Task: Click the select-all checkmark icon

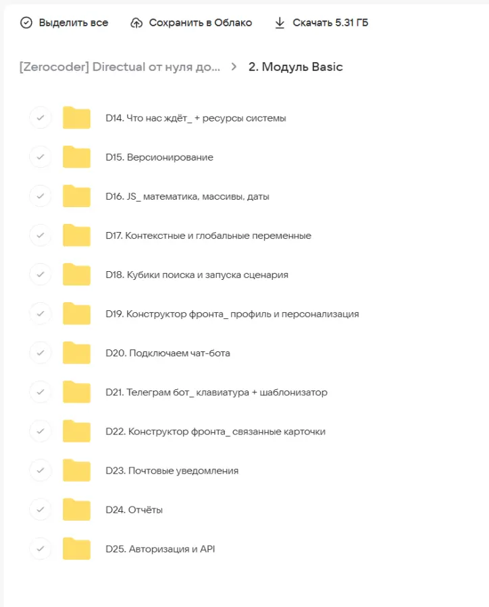Action: [26, 23]
